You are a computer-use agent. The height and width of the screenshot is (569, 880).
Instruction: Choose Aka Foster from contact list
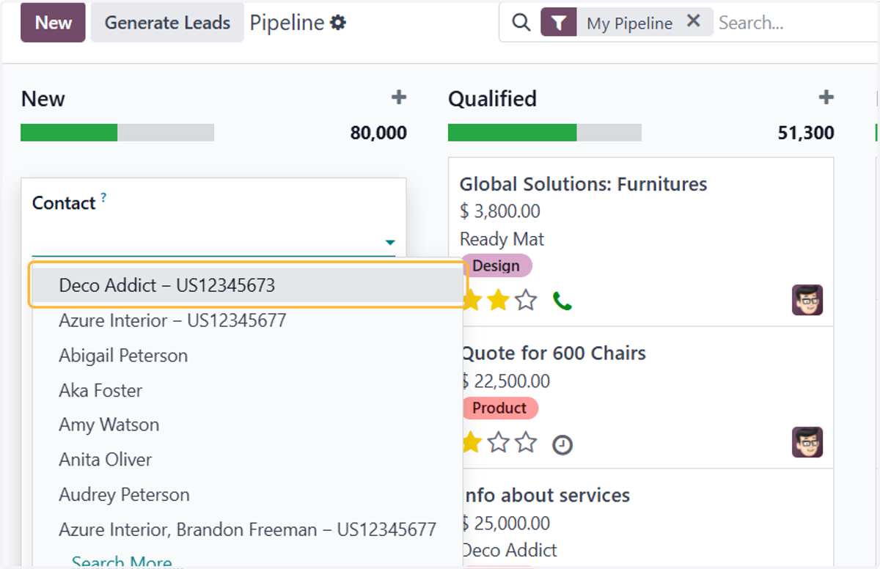tap(246, 390)
